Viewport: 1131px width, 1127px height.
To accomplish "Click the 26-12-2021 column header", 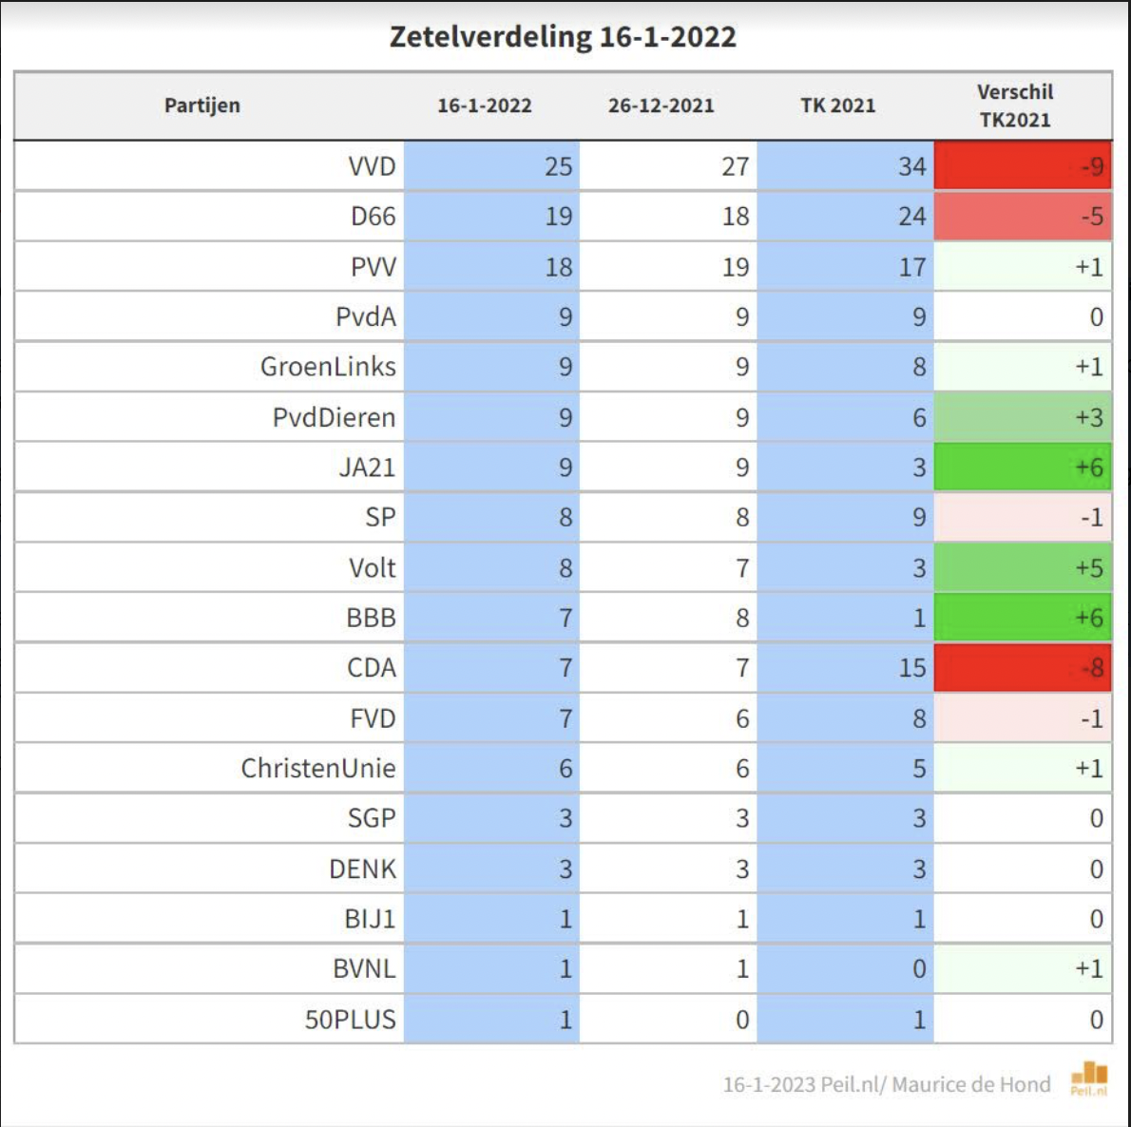I will click(661, 105).
